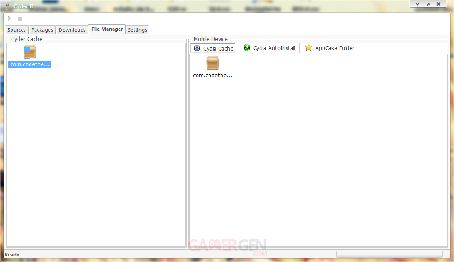Open the AppCake Folder view
Image resolution: width=454 pixels, height=262 pixels.
click(329, 48)
